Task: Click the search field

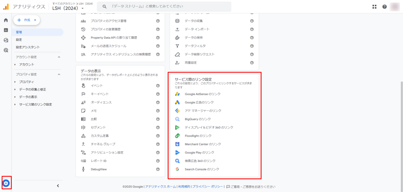Action: point(164,6)
